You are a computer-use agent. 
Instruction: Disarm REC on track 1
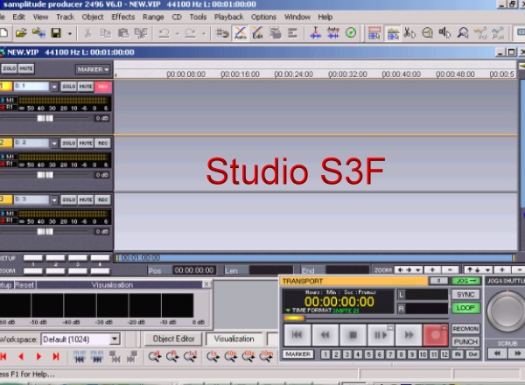tap(102, 87)
